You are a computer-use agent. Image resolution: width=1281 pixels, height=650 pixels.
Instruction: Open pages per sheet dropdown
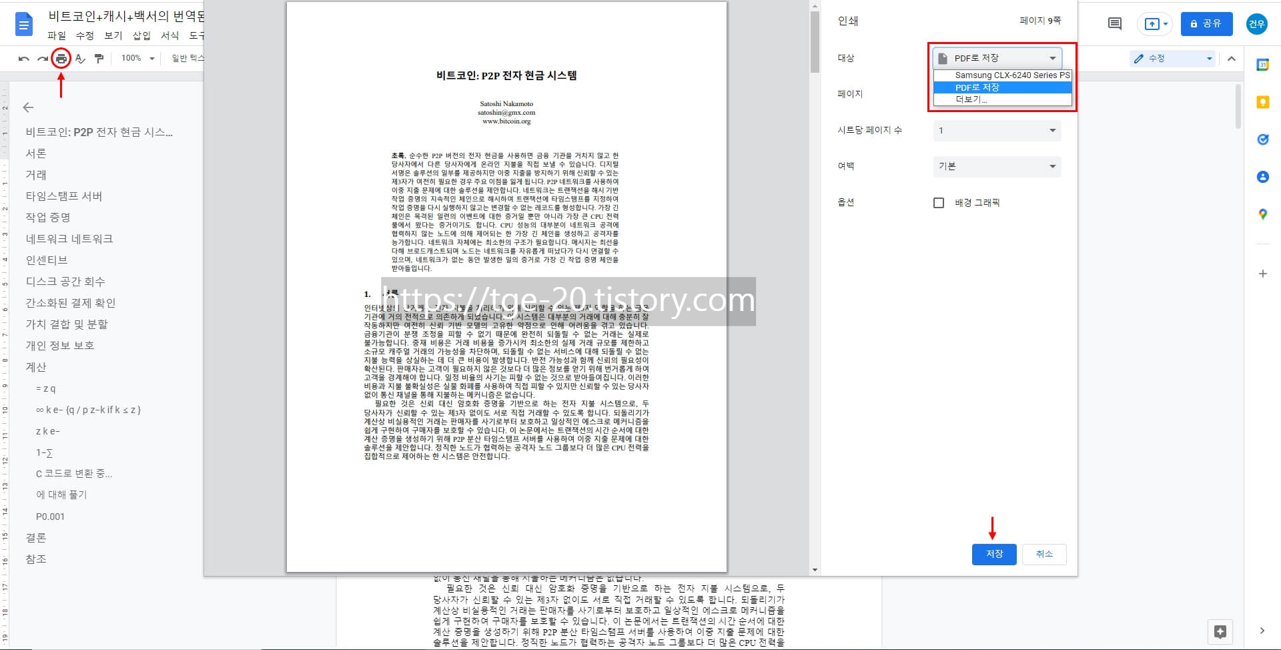coord(997,130)
